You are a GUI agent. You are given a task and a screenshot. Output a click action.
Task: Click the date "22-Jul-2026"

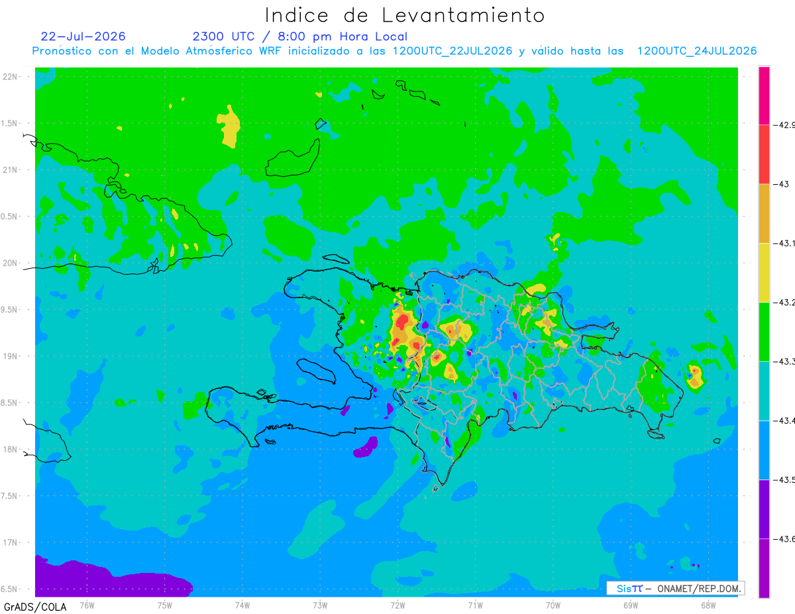coord(83,36)
